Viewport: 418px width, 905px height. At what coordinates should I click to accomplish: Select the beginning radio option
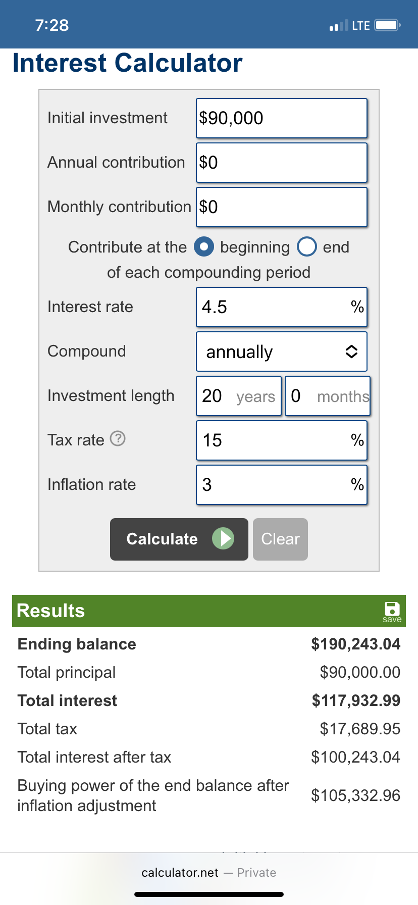204,247
